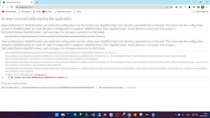This screenshot has height=118, width=210.
Task: Show hidden system tray icons
Action: point(176,115)
